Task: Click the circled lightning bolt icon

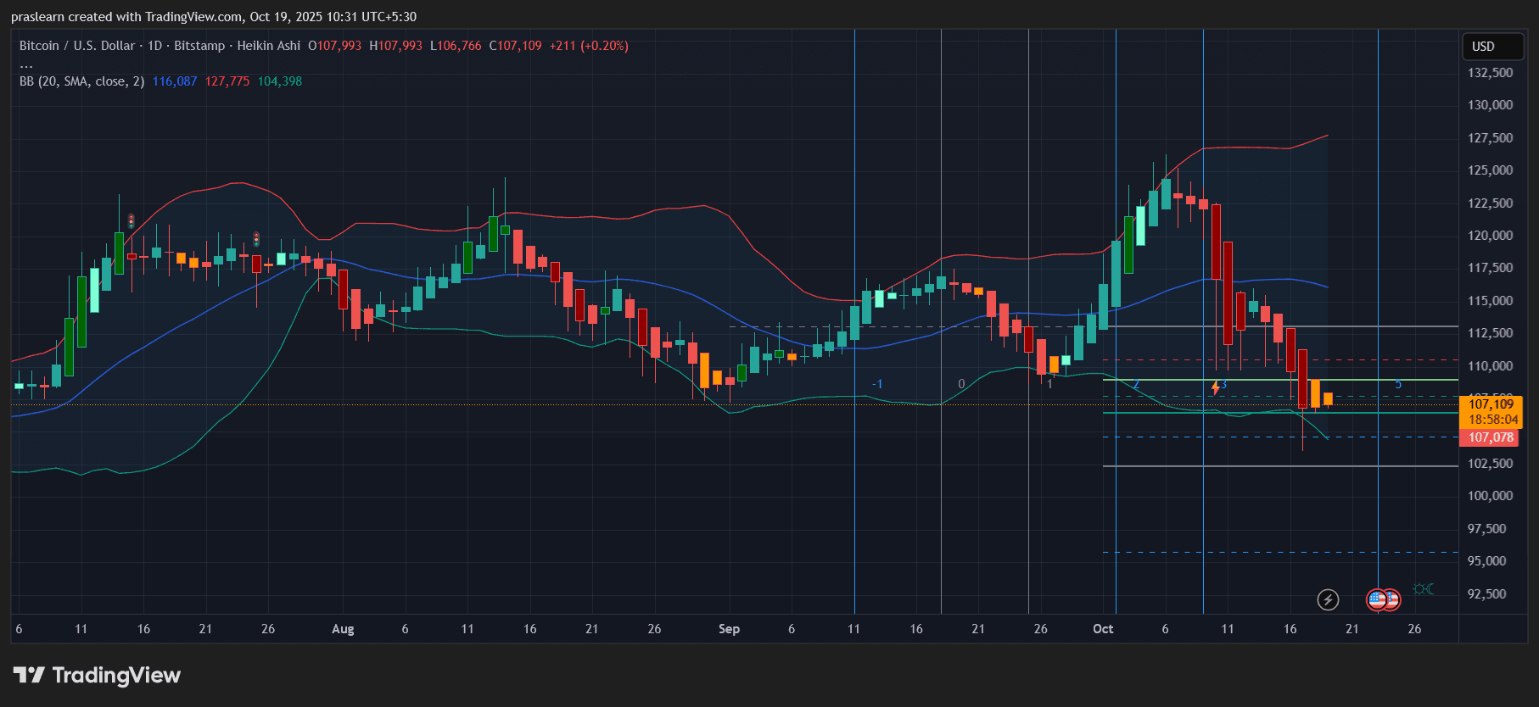Action: [1328, 600]
